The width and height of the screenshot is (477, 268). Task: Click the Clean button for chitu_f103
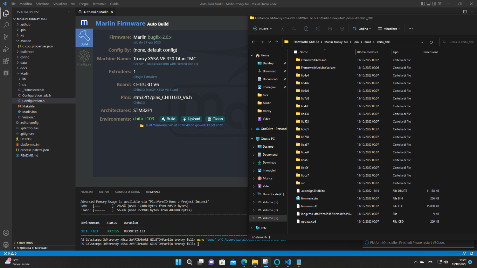pos(215,119)
